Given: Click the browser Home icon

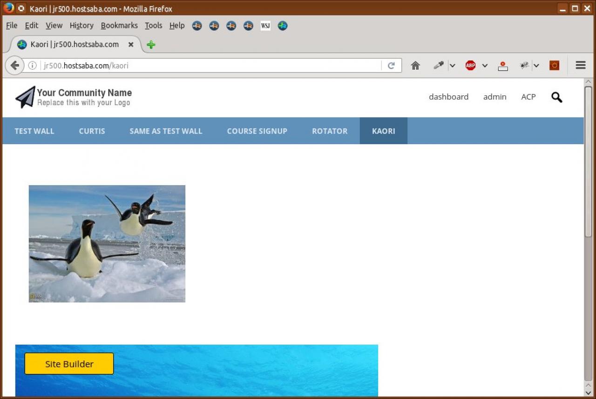Looking at the screenshot, I should (415, 66).
